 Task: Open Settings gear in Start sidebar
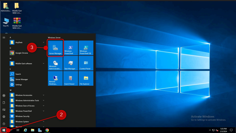pos(4,117)
